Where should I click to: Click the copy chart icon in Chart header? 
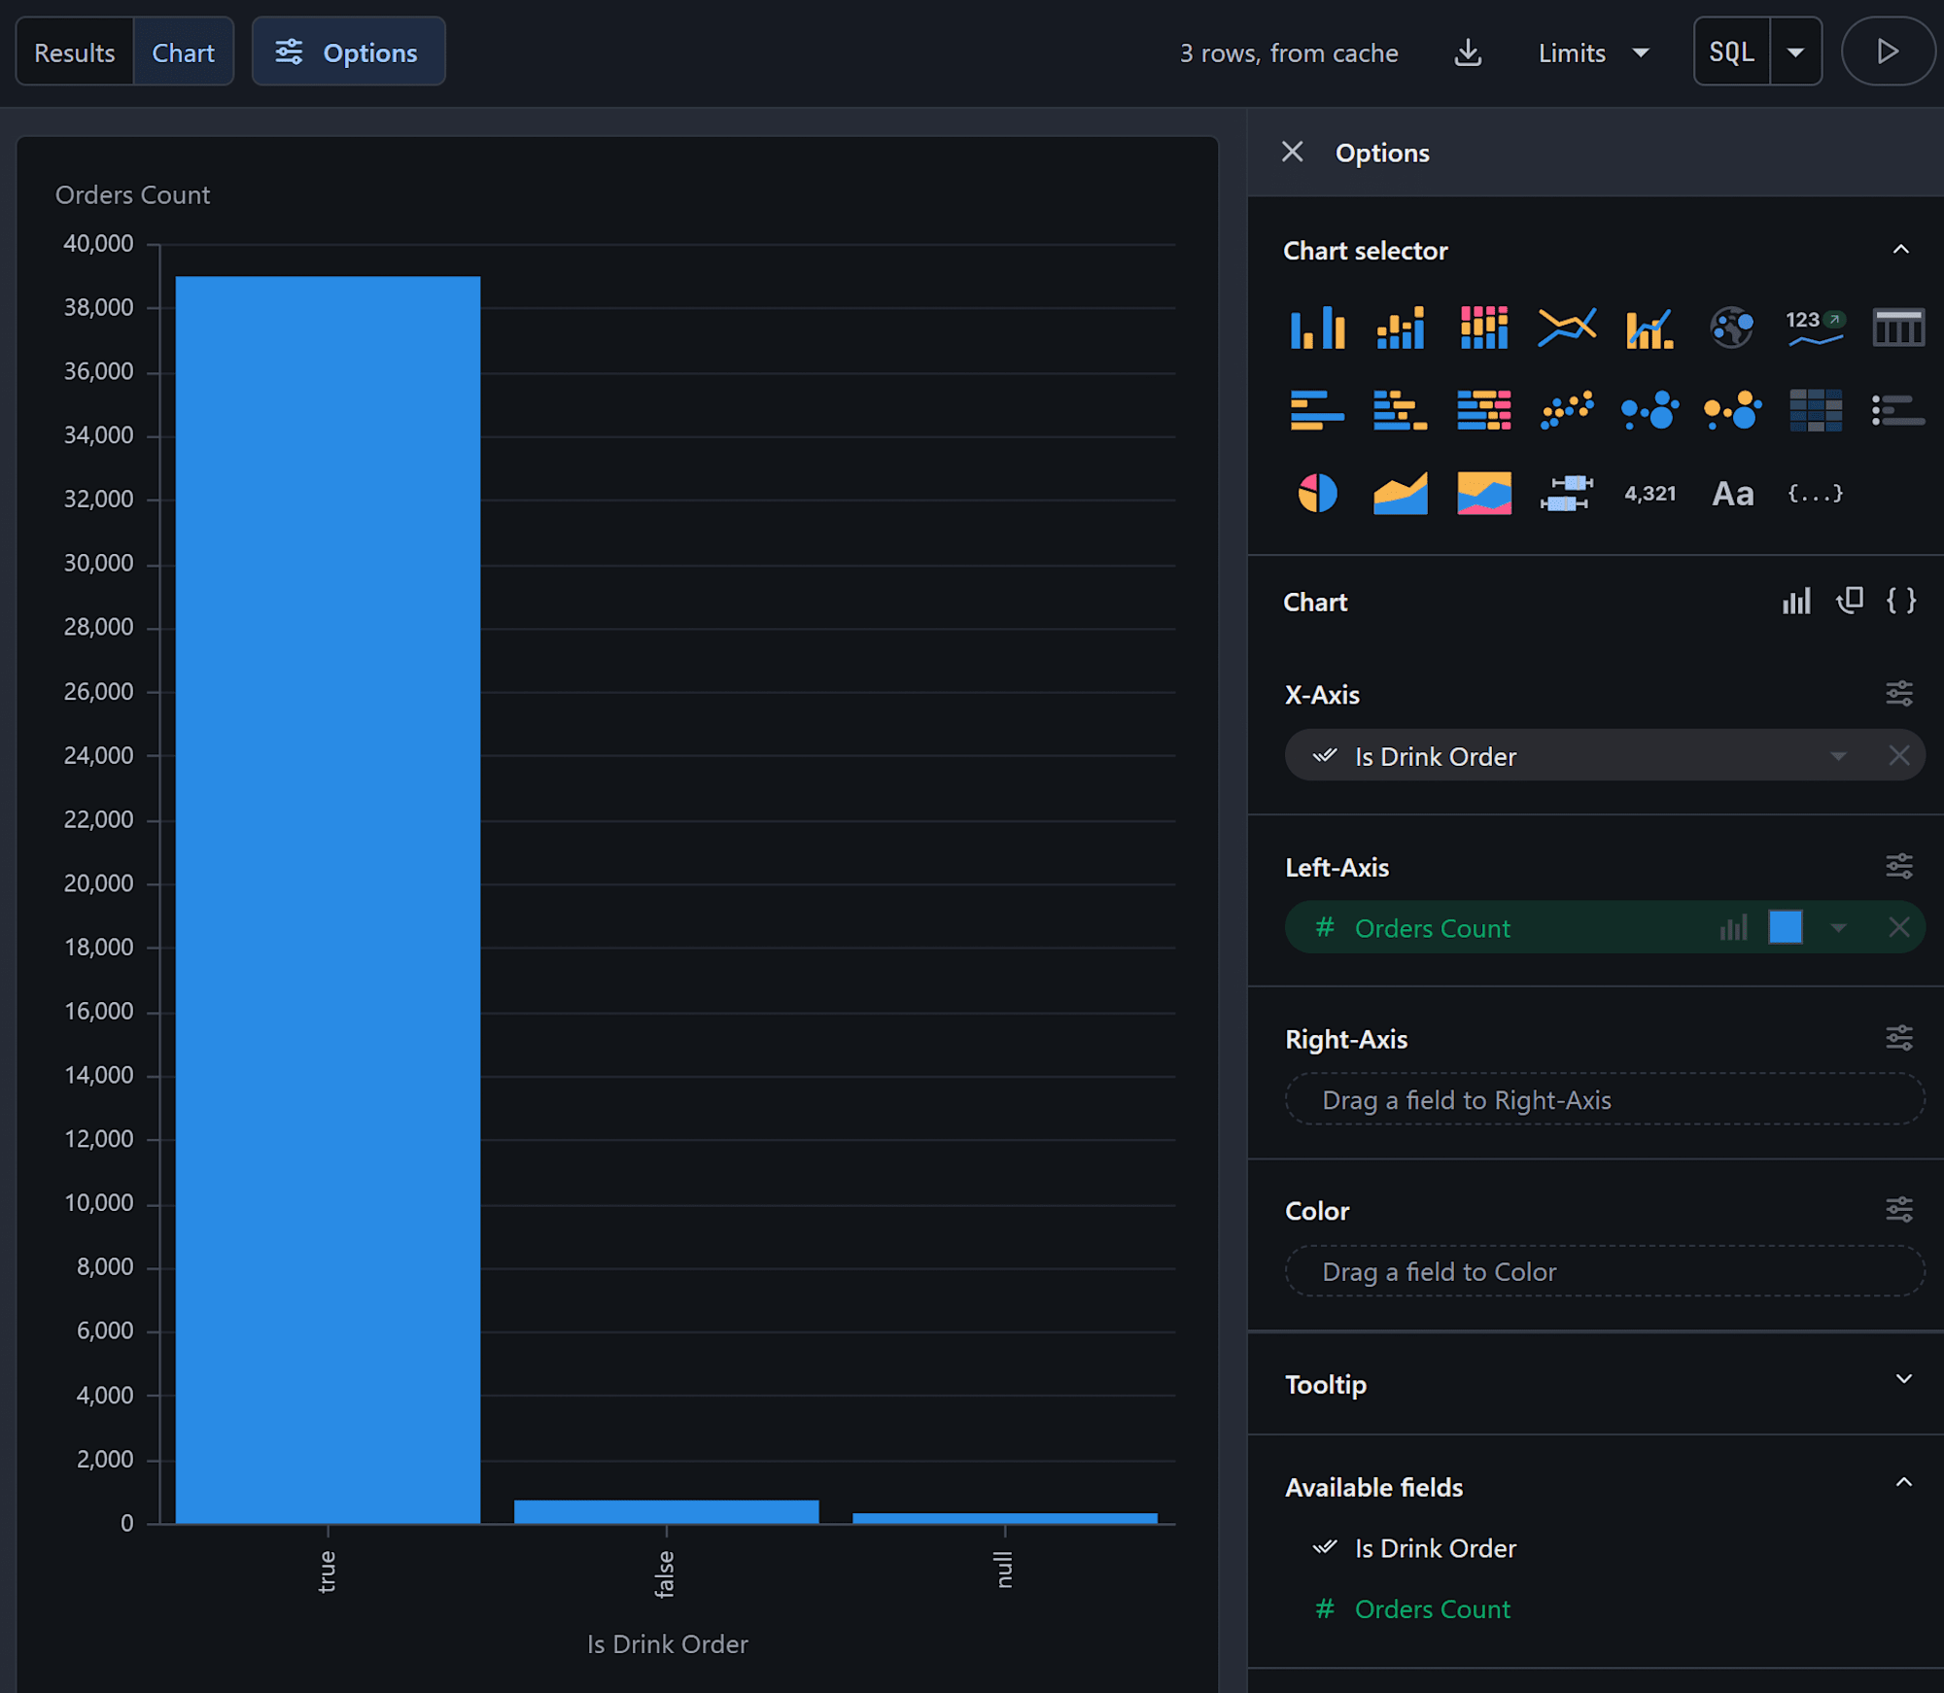point(1849,601)
